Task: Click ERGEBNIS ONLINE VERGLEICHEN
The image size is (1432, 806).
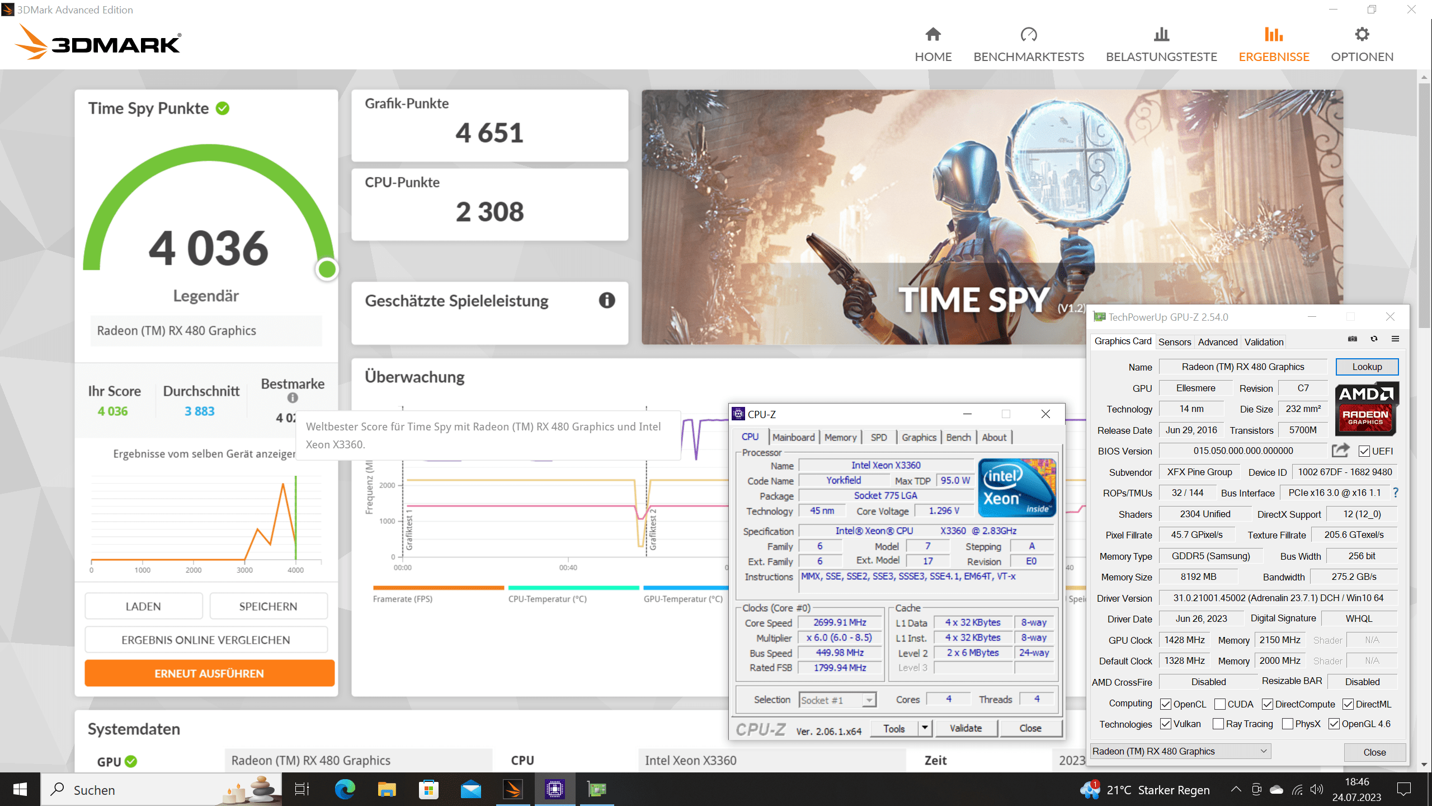Action: (x=206, y=640)
